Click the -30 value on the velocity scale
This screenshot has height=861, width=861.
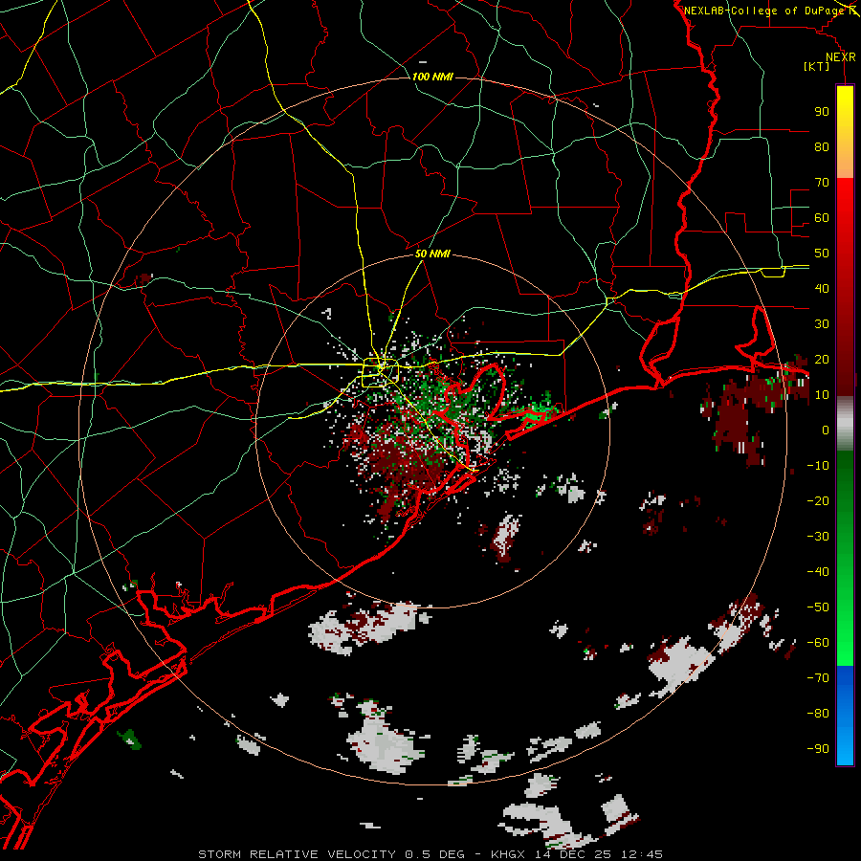818,537
